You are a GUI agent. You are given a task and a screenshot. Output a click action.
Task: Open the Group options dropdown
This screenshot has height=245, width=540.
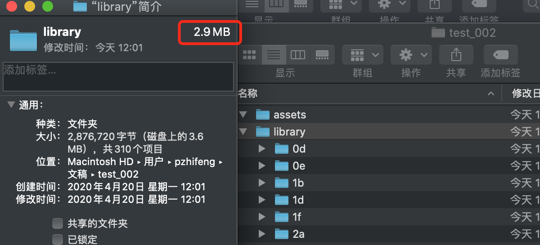[362, 55]
